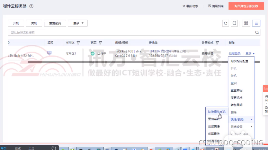The height and width of the screenshot is (150, 268).
Task: Select 购买相同配置 in the menu
Action: (239, 61)
